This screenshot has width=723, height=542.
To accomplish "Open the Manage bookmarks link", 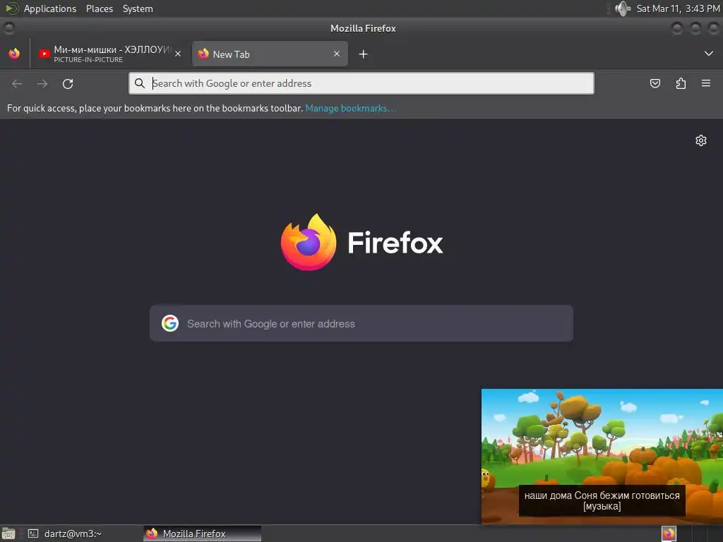I will coord(350,108).
